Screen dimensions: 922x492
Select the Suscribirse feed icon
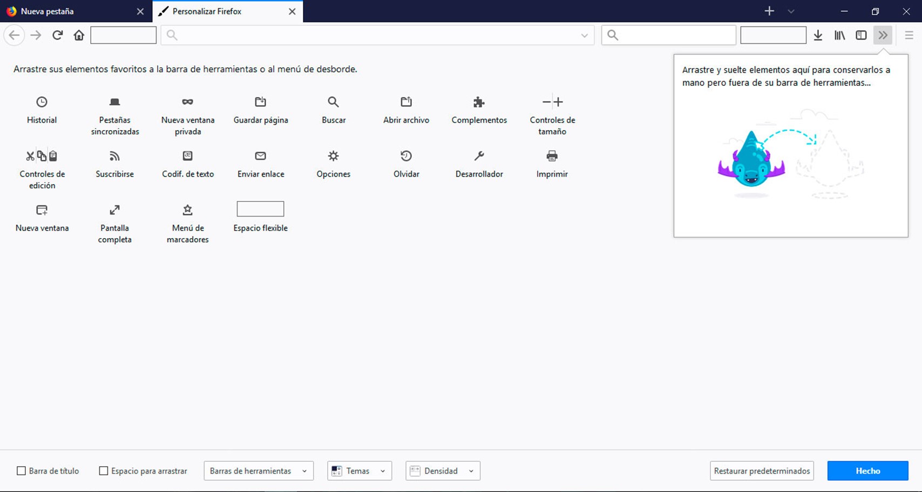click(114, 156)
